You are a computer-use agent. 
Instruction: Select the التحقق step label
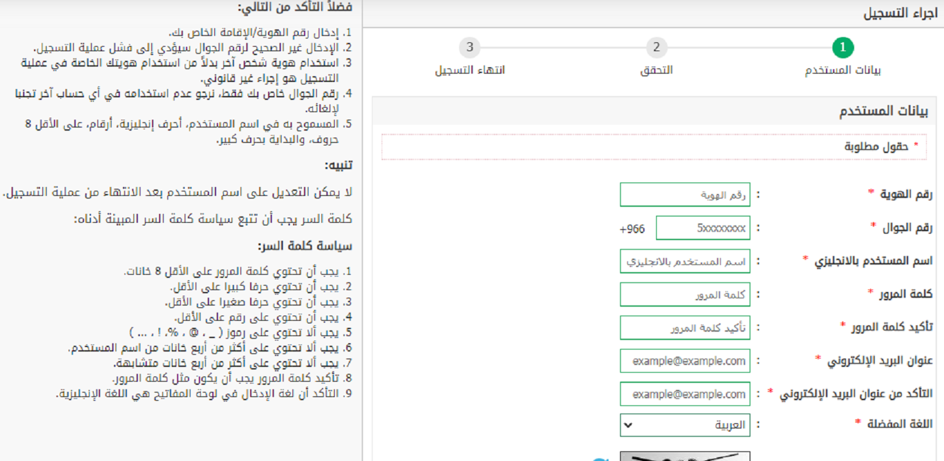656,70
